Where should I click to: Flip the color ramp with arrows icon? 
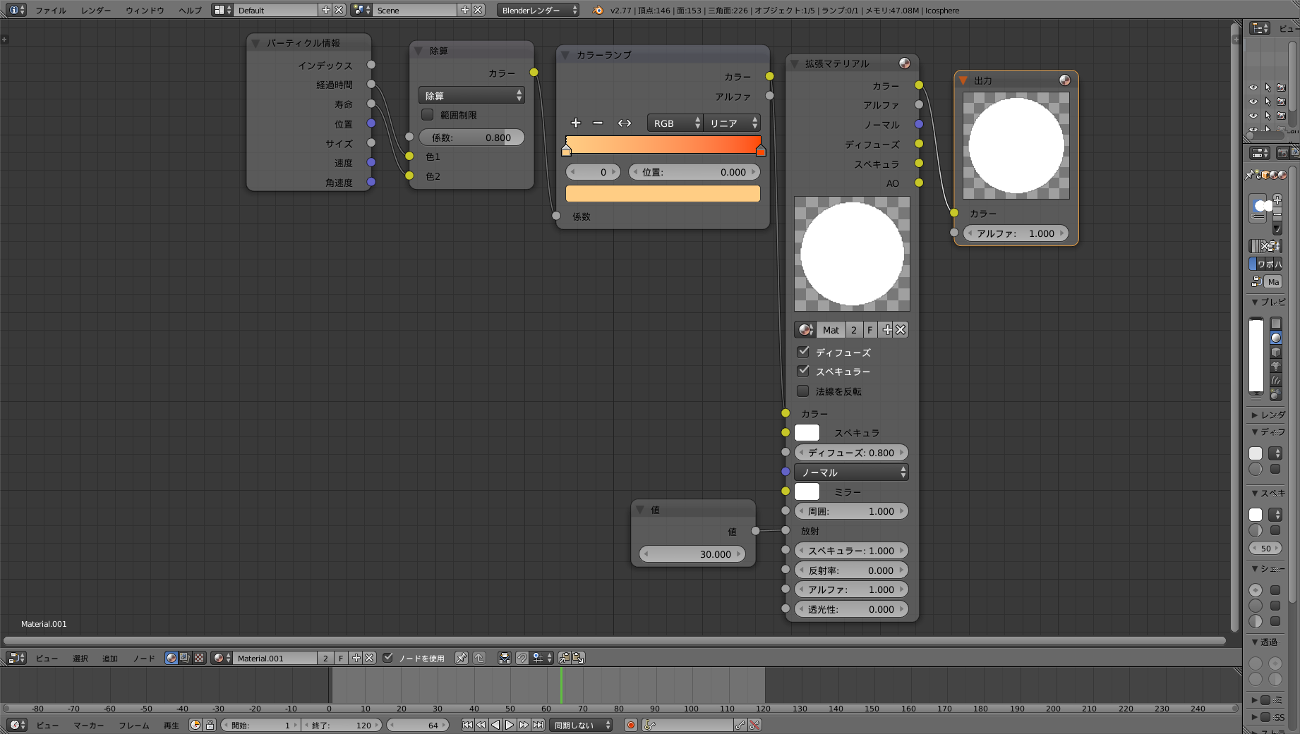point(625,123)
